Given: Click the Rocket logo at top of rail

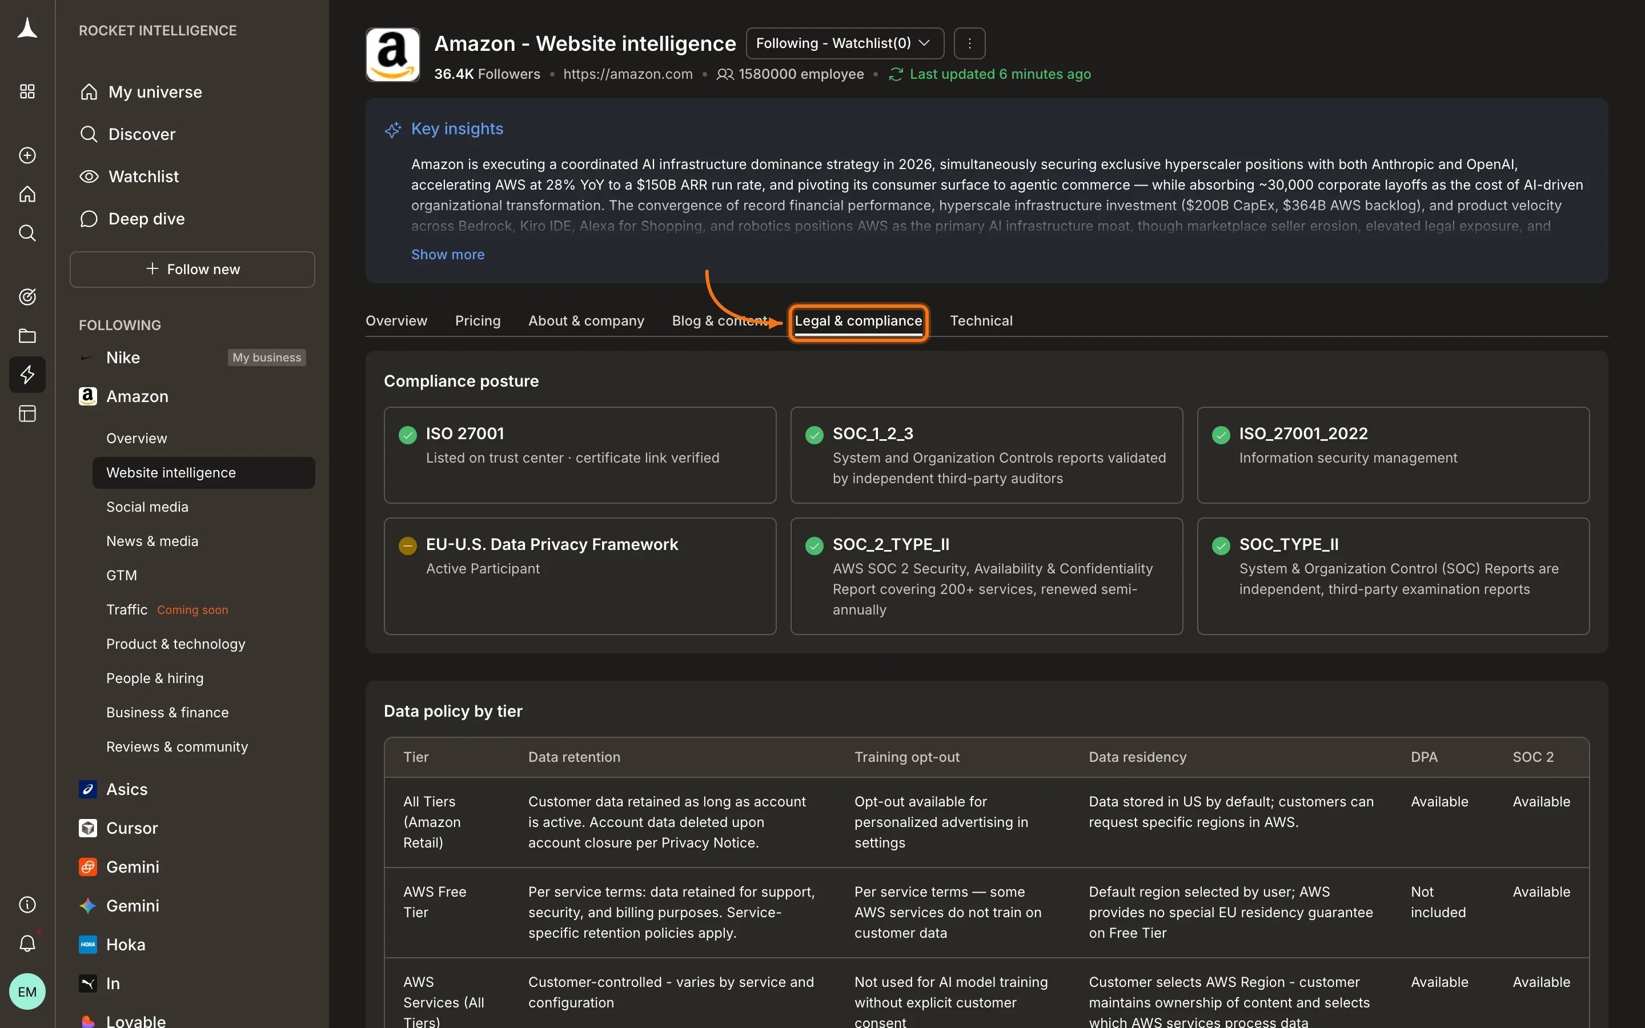Looking at the screenshot, I should tap(27, 29).
